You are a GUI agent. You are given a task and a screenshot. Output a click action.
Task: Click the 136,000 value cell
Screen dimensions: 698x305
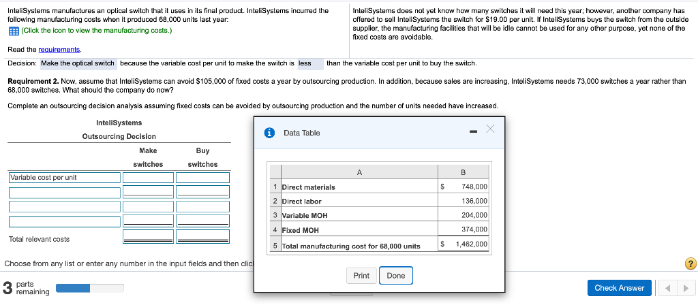click(x=464, y=201)
